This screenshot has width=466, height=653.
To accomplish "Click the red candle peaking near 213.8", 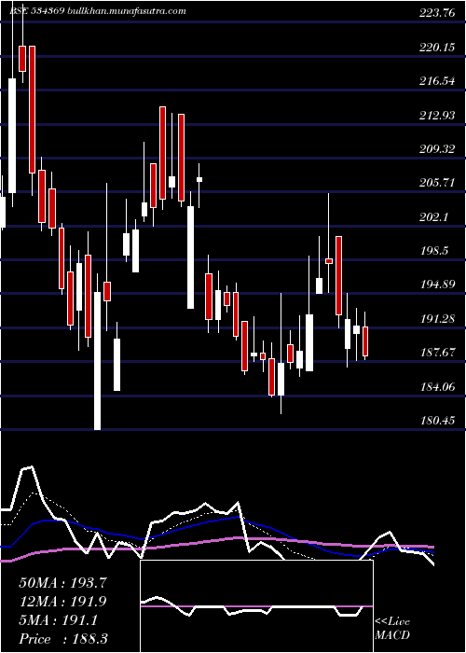I will coord(162,157).
